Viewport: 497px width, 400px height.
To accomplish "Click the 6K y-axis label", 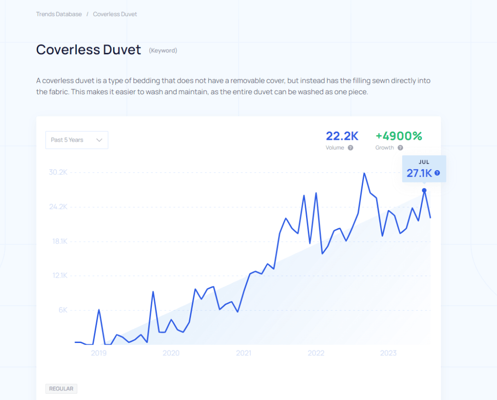I will tap(63, 310).
